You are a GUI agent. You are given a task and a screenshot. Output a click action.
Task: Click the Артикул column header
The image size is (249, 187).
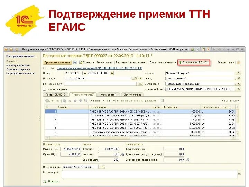point(73,107)
